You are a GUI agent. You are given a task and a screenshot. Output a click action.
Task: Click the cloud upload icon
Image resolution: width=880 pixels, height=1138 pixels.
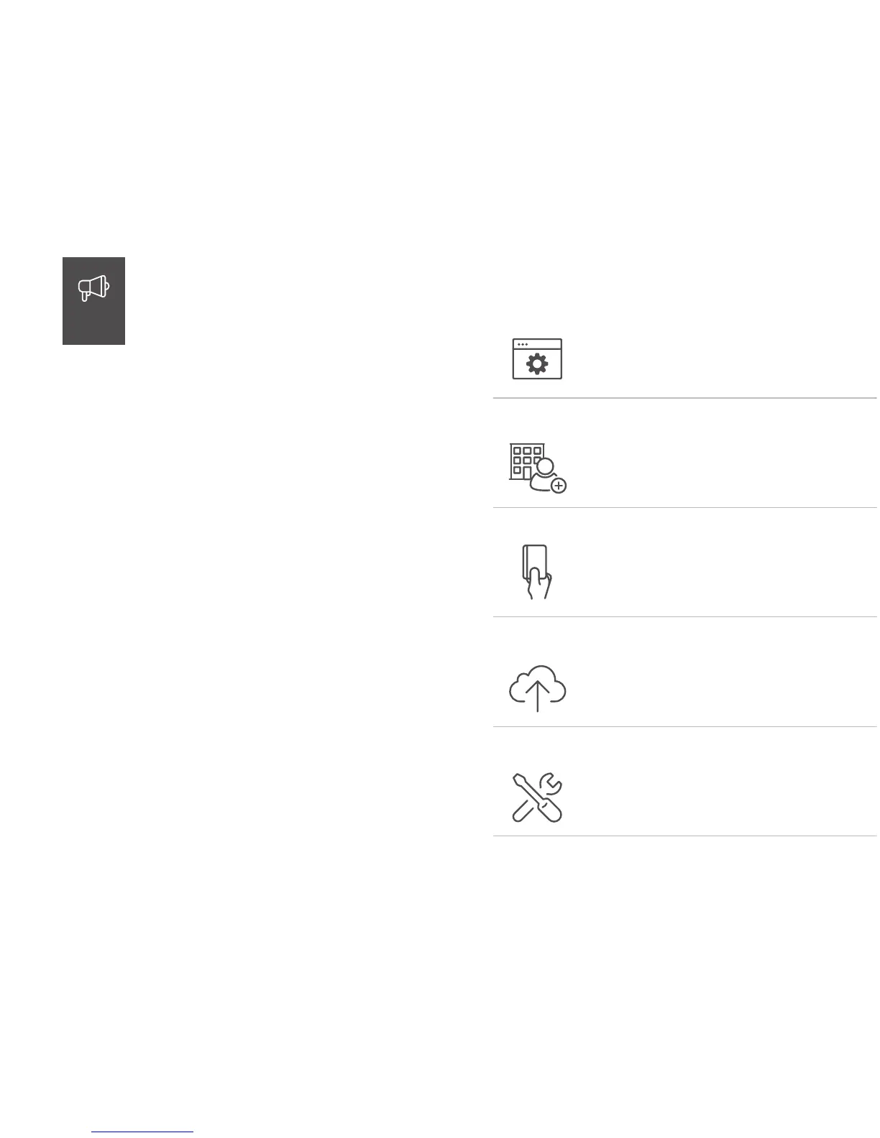click(x=537, y=688)
